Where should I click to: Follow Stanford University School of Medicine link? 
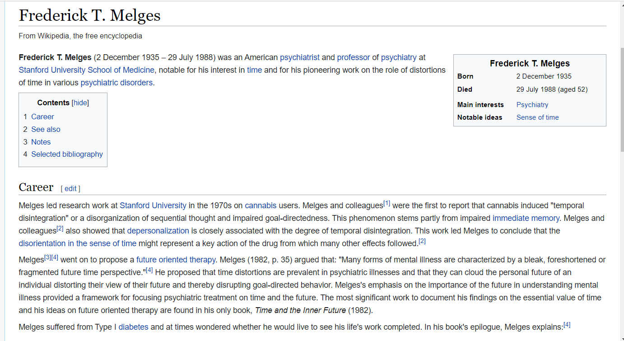click(87, 70)
